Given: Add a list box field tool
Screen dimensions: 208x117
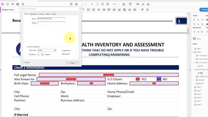Looking at the screenshot, I should pos(104,10).
